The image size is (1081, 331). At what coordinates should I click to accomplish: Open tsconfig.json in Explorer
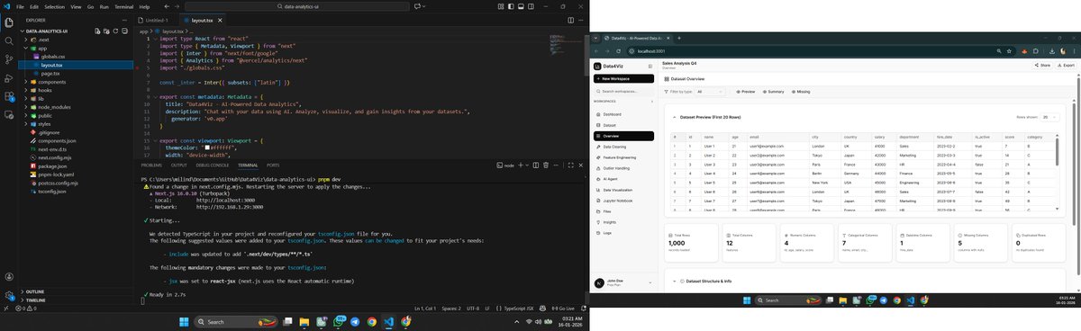click(52, 192)
